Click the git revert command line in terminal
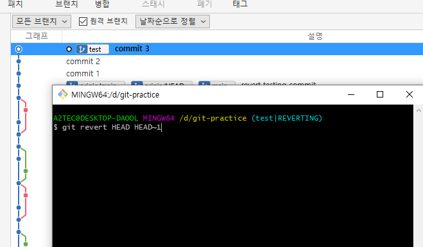Viewport: 423px width, 247px height. (107, 127)
